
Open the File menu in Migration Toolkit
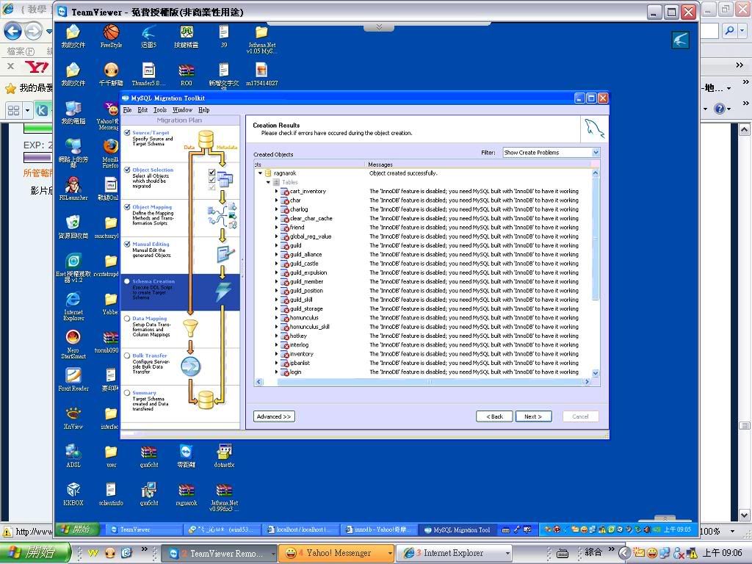(x=127, y=110)
